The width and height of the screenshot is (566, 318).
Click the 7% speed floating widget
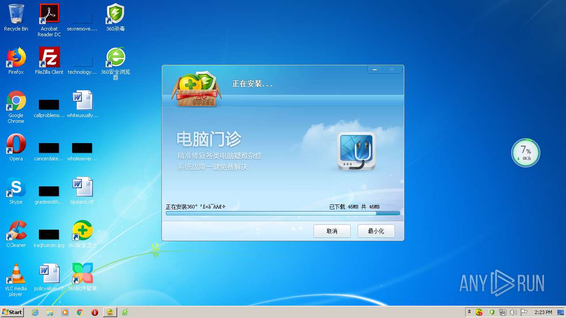click(x=526, y=153)
